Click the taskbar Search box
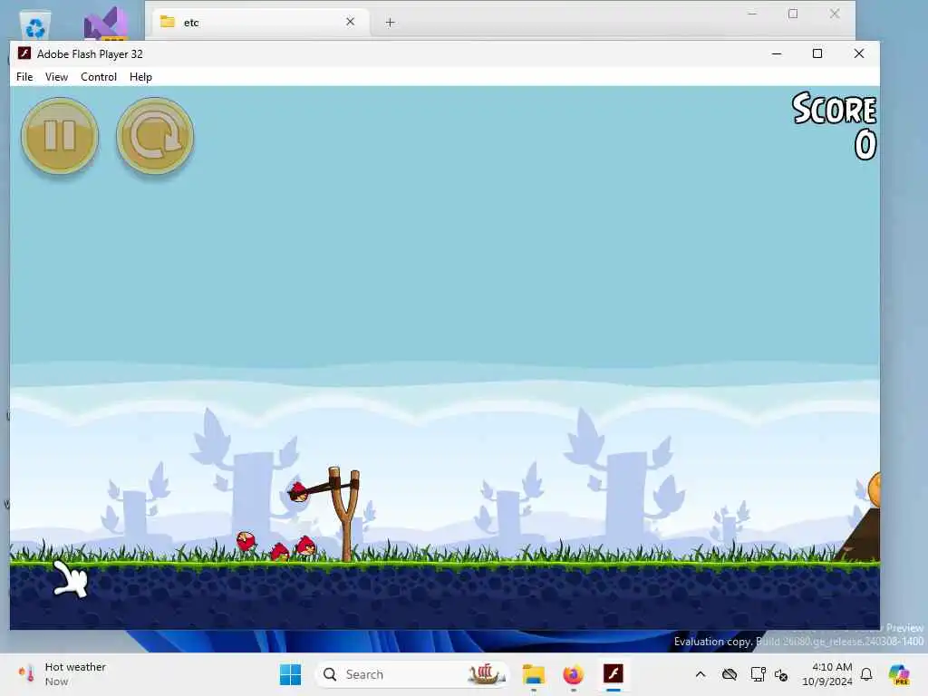This screenshot has height=696, width=928. (412, 674)
